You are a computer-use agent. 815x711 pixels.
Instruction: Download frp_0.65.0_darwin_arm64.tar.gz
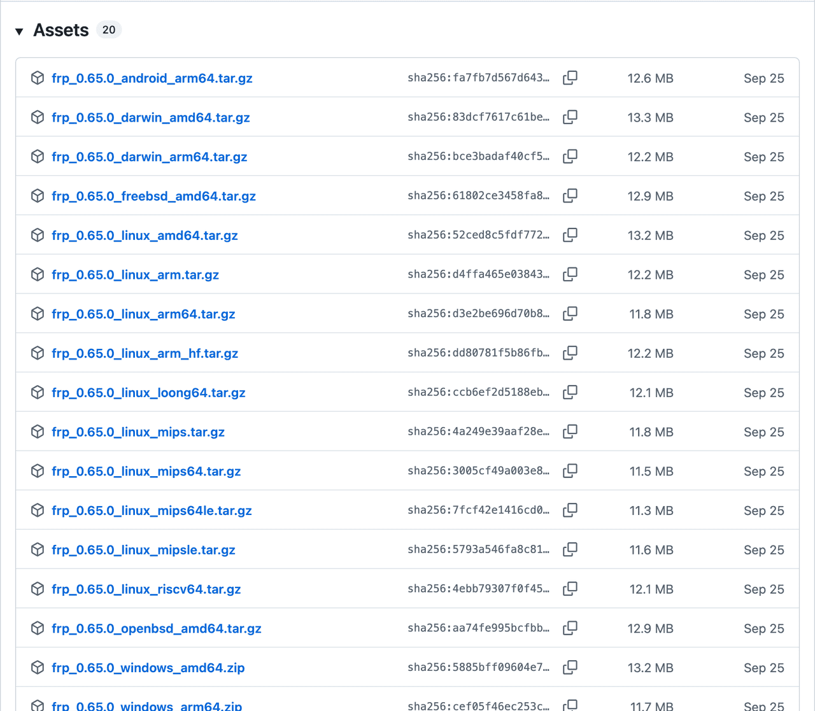[x=149, y=157]
